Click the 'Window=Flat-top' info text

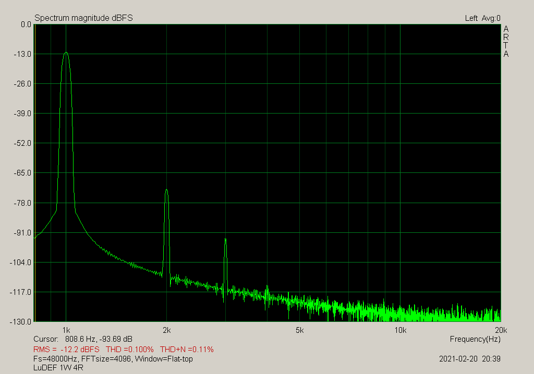(x=164, y=359)
